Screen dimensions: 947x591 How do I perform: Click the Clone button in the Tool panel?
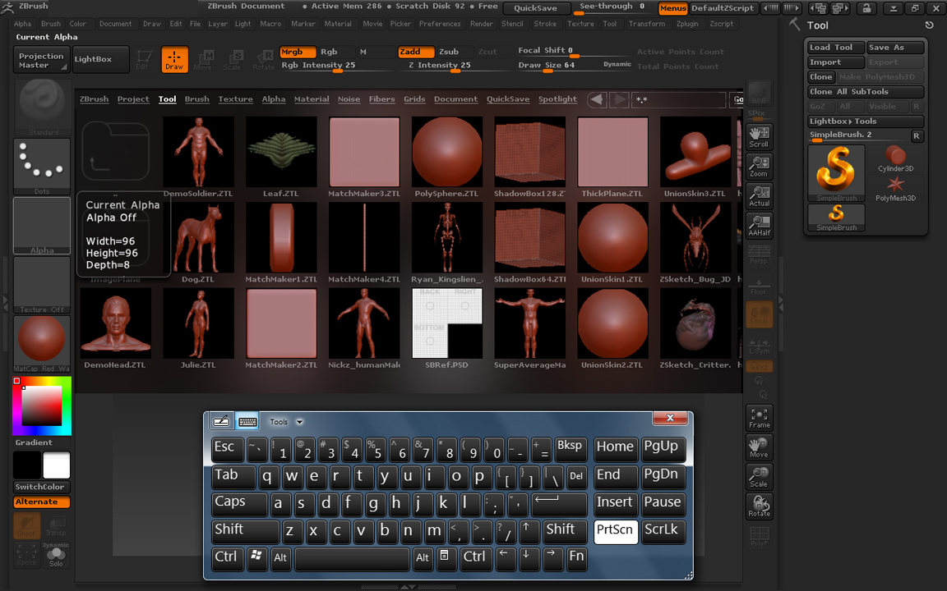point(820,76)
